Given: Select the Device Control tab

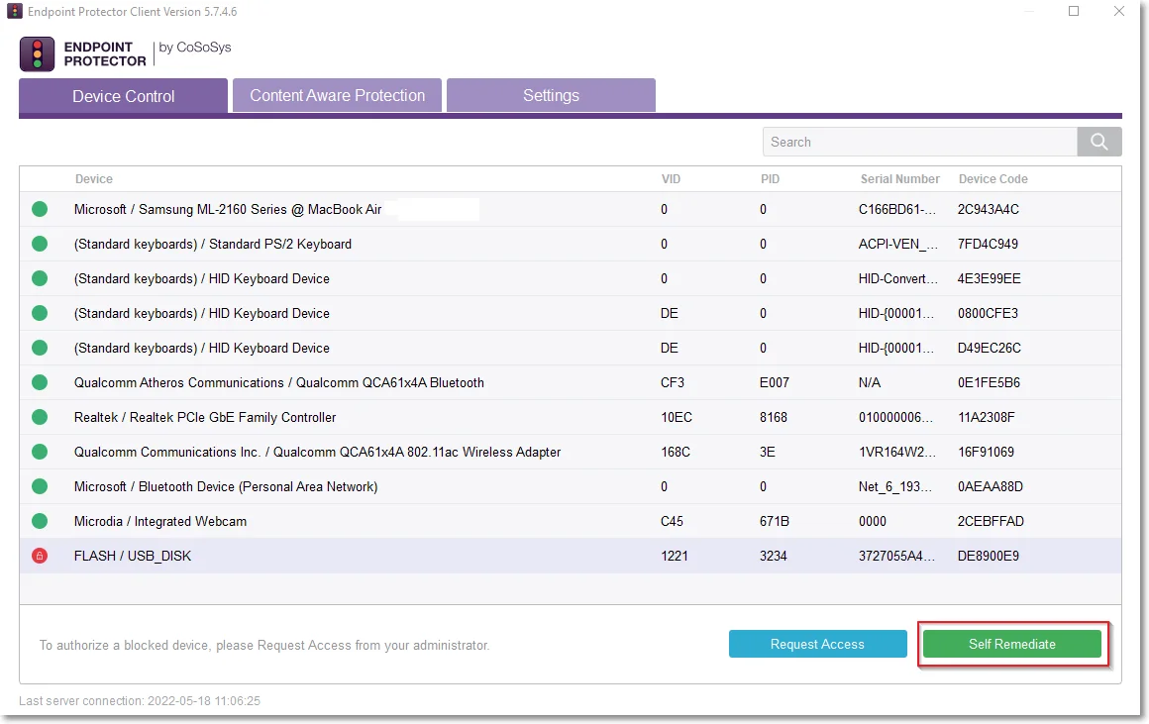Looking at the screenshot, I should tap(123, 96).
